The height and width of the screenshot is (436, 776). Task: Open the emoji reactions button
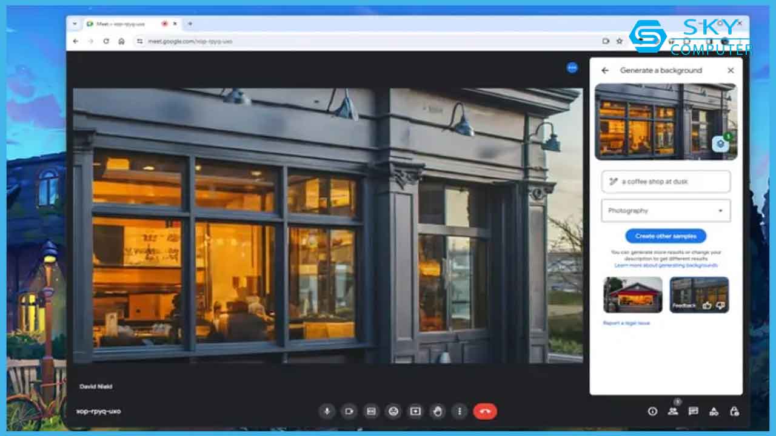coord(393,411)
